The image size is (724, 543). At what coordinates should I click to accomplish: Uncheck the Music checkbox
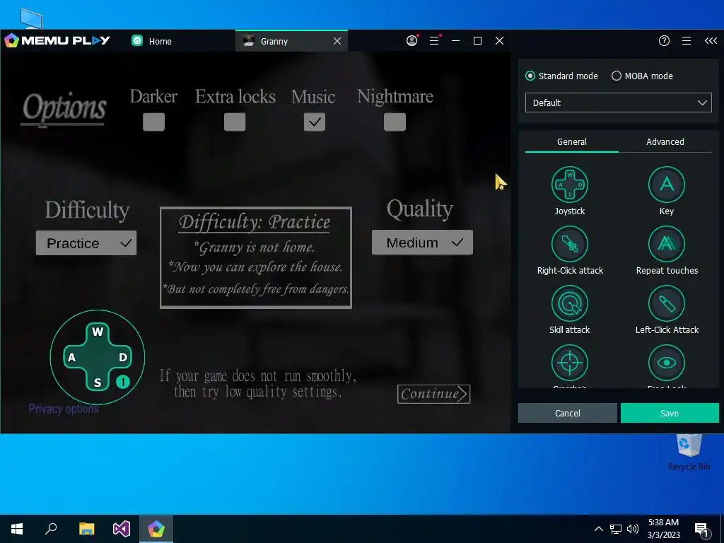[315, 122]
